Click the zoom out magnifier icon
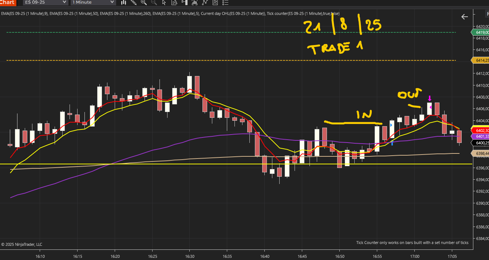489x260 pixels. point(154,2)
